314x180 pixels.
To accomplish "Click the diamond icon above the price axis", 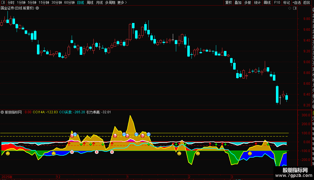I will point(290,8).
